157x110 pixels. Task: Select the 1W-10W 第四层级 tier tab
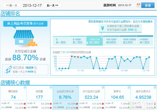click(x=111, y=41)
